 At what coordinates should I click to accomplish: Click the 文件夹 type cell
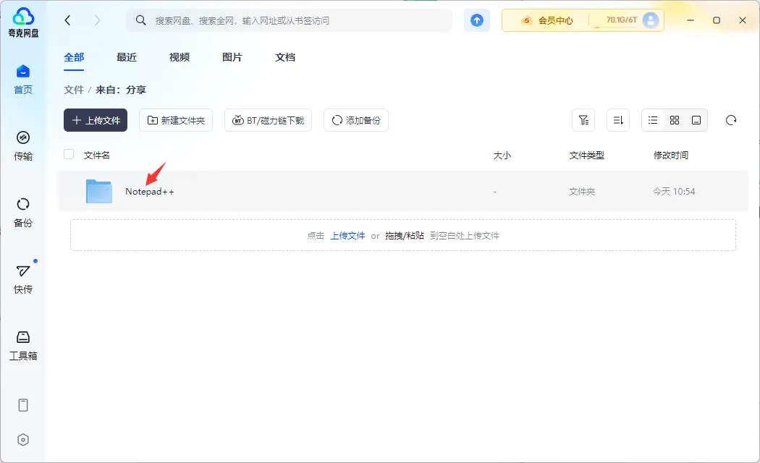[582, 191]
